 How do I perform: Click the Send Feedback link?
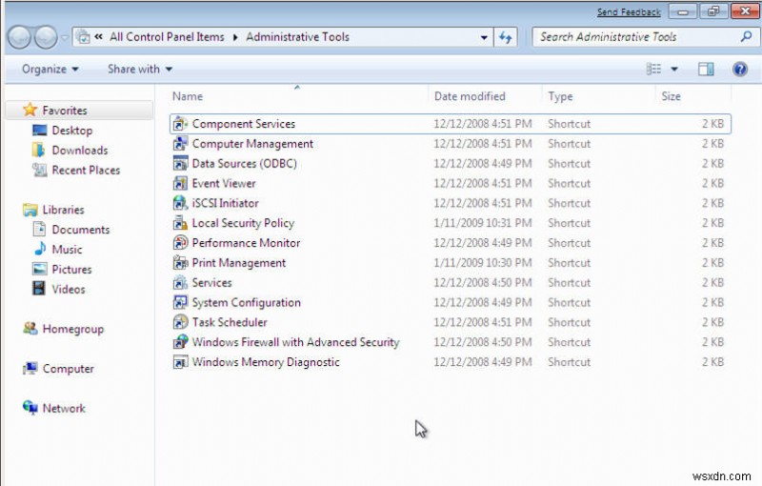(x=629, y=12)
